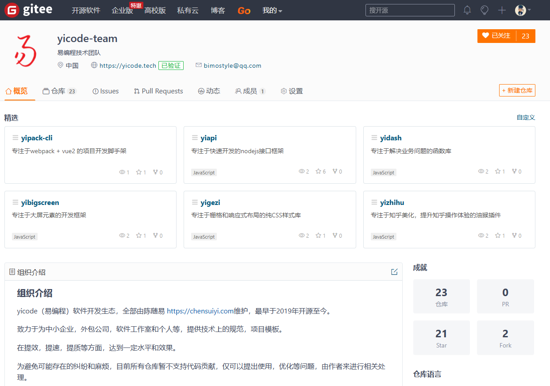Switch to the 设置 tab
Image resolution: width=550 pixels, height=386 pixels.
[x=292, y=91]
